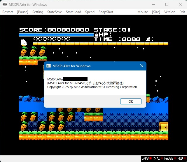Image resolution: width=187 pixels, height=162 pixels.
Task: Open the Version menu item
Action: pyautogui.click(x=169, y=12)
